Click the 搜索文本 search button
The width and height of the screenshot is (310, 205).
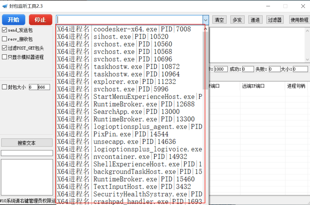(x=27, y=143)
